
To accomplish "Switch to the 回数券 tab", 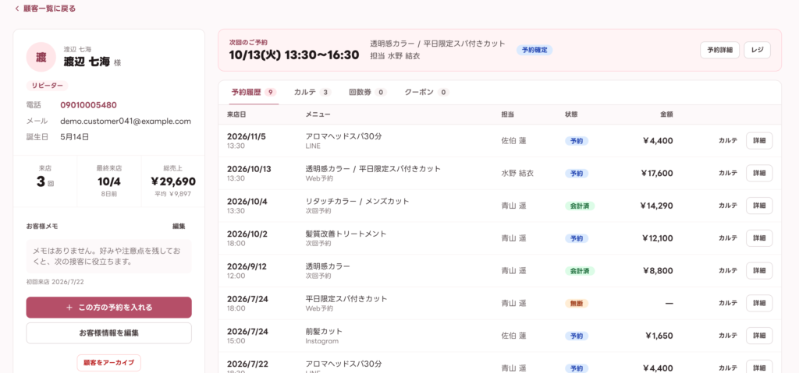I will tap(368, 92).
